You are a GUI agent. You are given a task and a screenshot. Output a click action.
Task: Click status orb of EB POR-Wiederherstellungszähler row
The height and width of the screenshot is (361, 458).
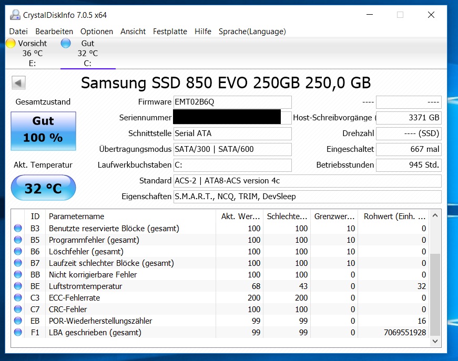point(18,321)
